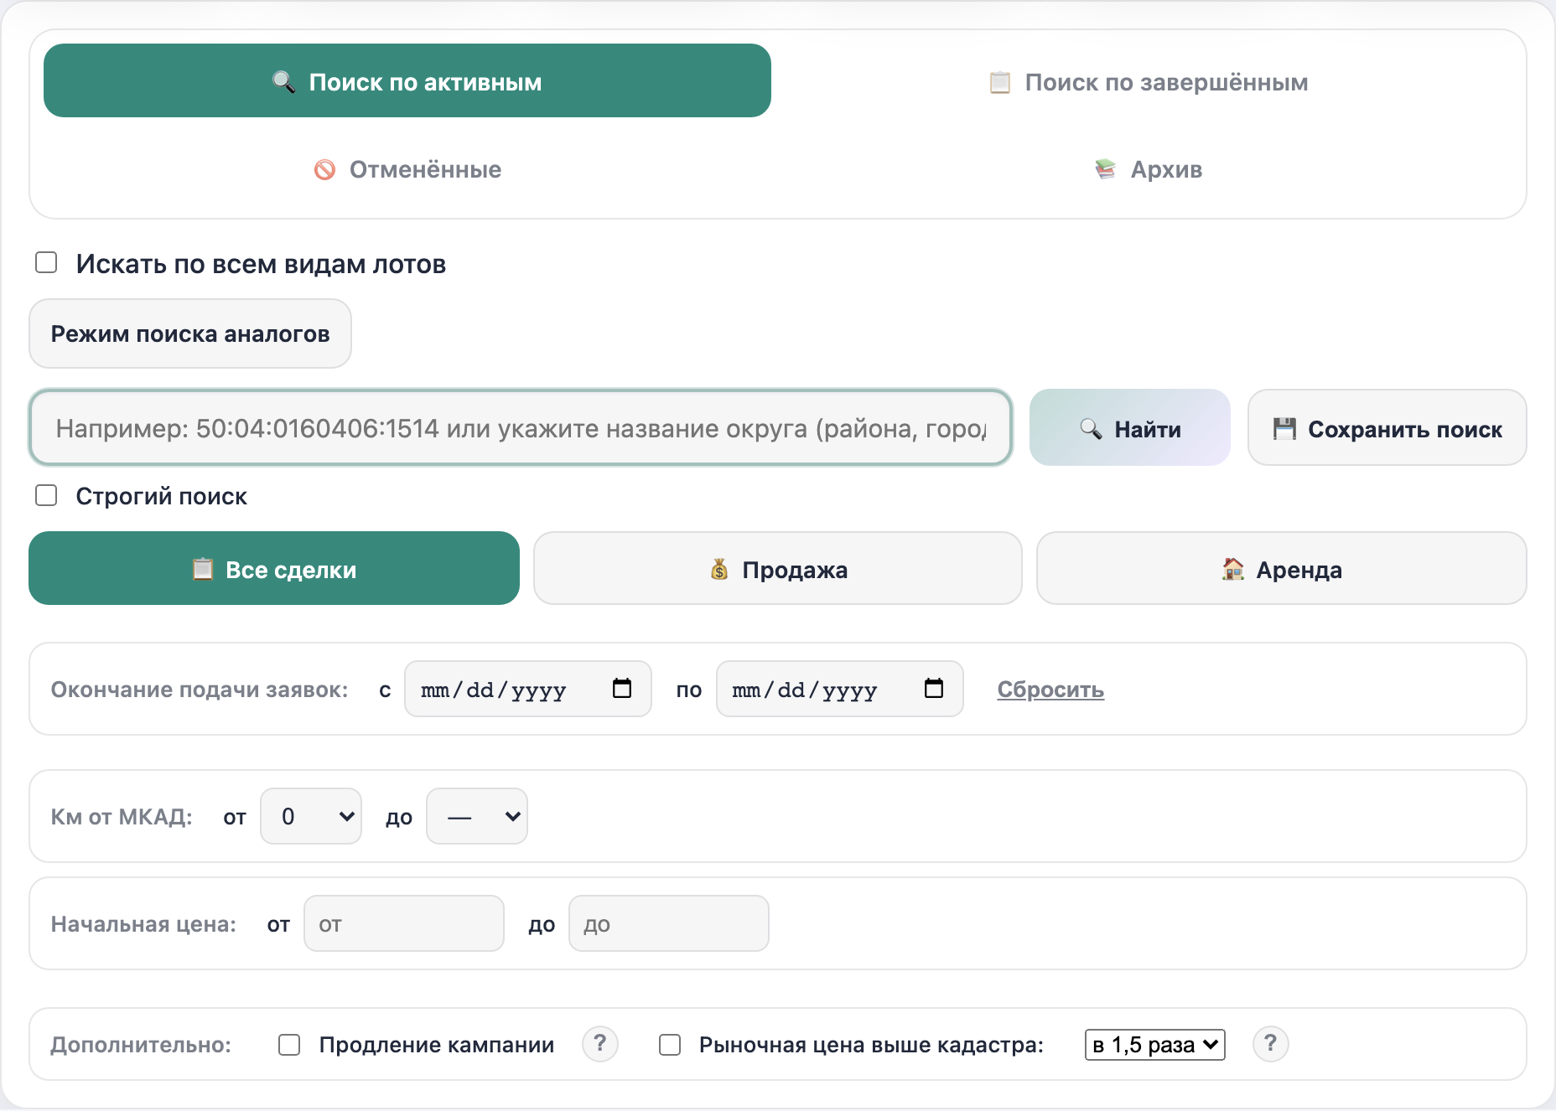The image size is (1556, 1111).
Task: Switch to Поиск по завершённым tab
Action: [x=1149, y=81]
